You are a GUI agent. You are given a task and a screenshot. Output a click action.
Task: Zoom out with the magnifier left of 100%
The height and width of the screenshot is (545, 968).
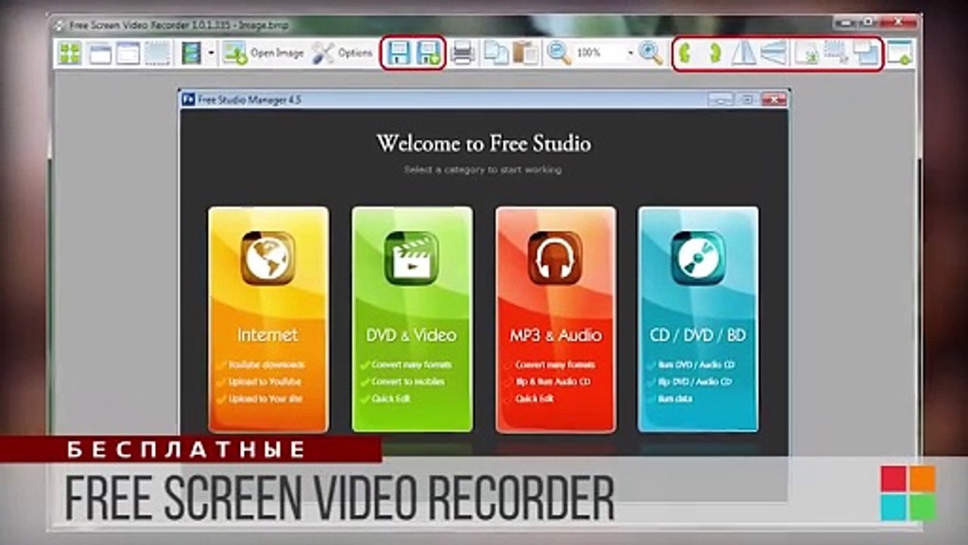click(559, 53)
